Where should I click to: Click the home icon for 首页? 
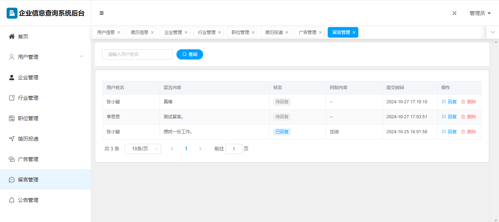pyautogui.click(x=12, y=37)
